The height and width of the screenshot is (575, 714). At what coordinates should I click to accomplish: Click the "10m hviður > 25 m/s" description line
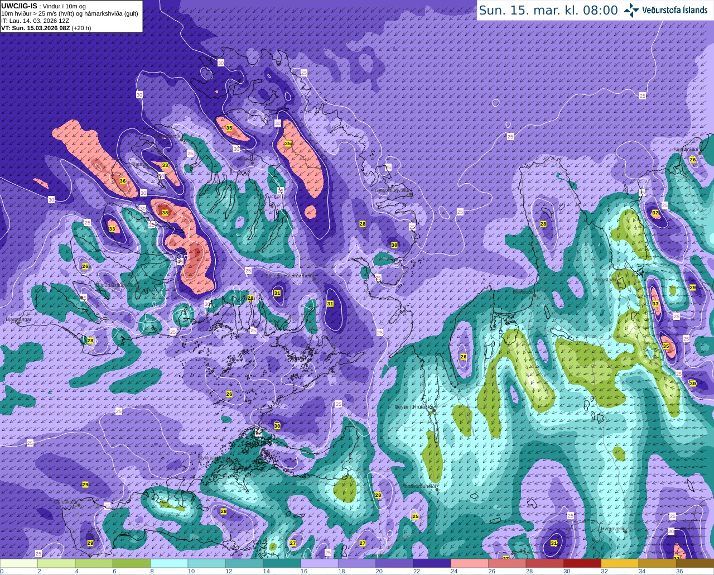tap(70, 13)
